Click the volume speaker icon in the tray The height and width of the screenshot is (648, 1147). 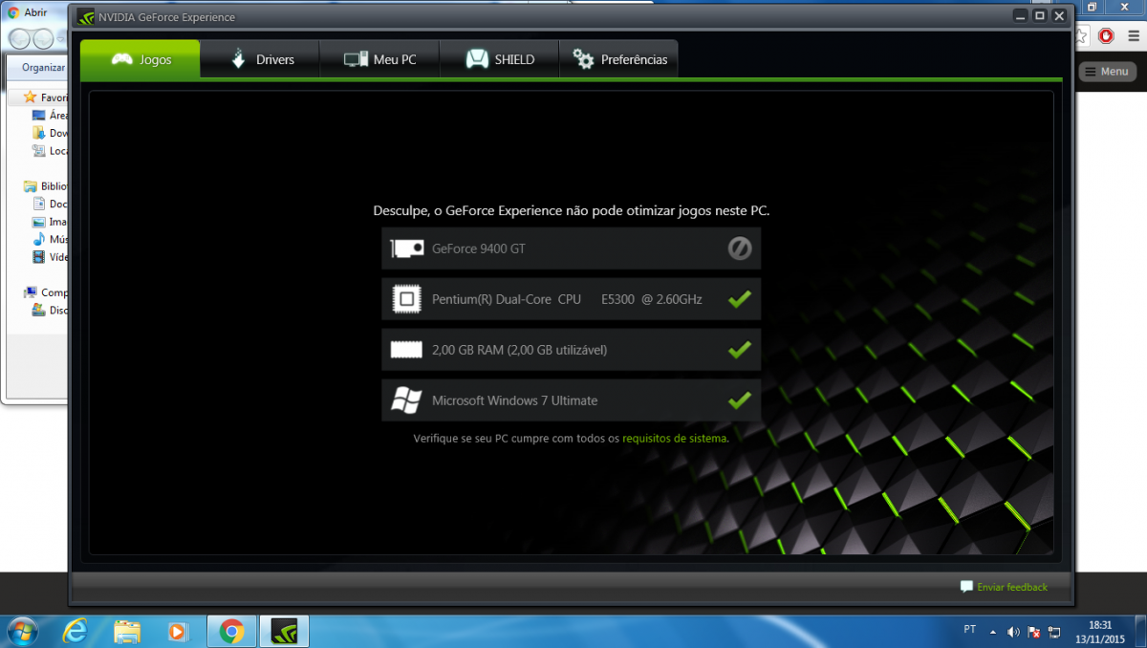(x=1014, y=632)
